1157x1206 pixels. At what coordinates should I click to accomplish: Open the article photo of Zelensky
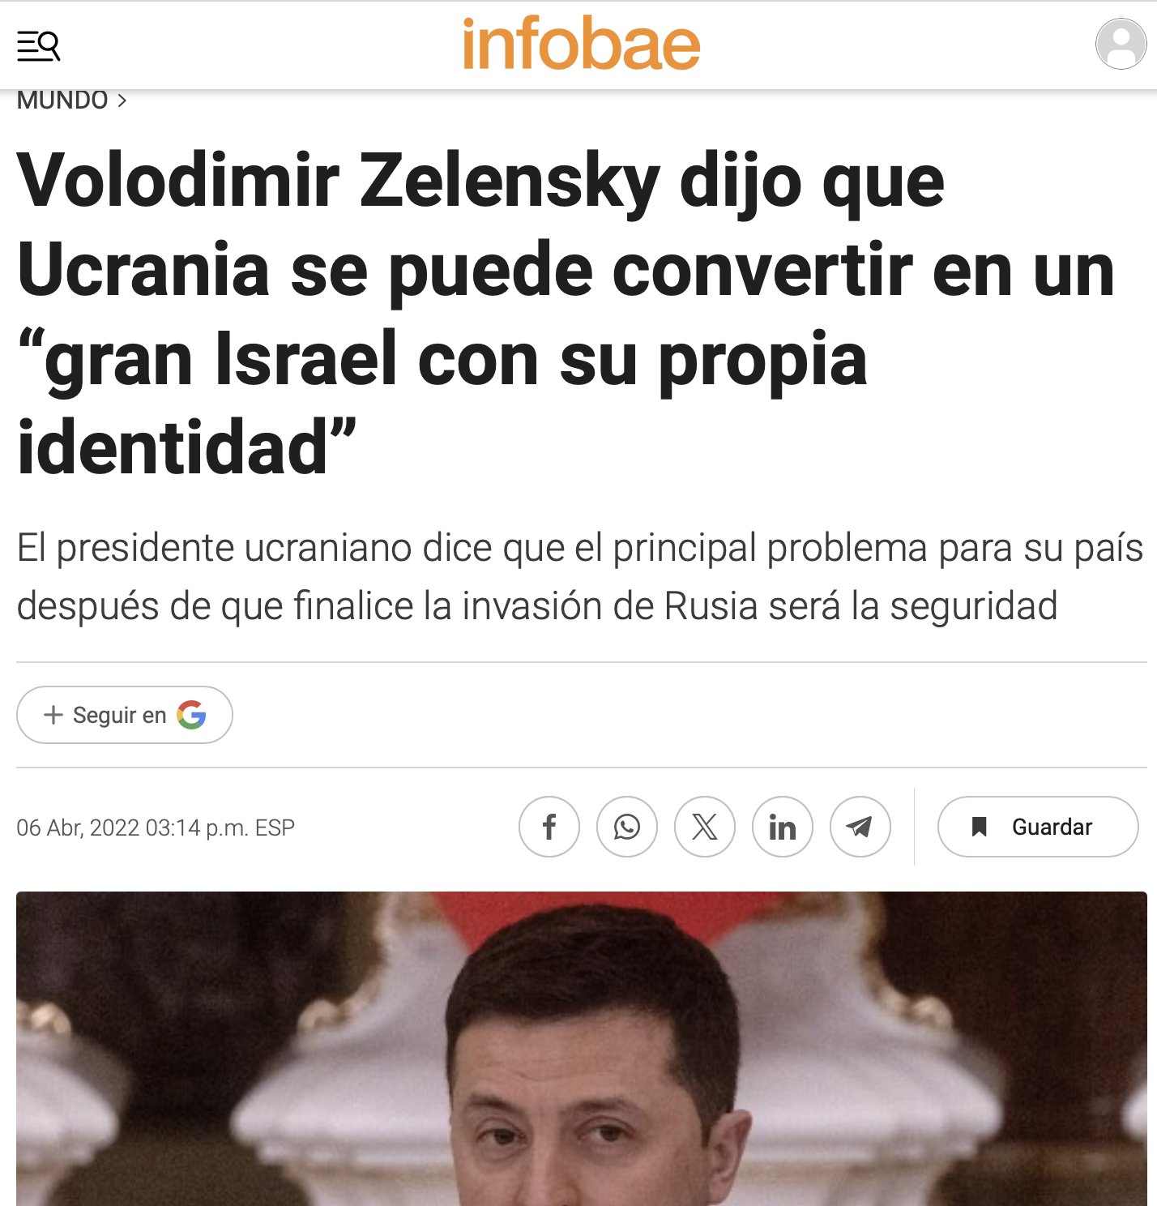point(582,1049)
